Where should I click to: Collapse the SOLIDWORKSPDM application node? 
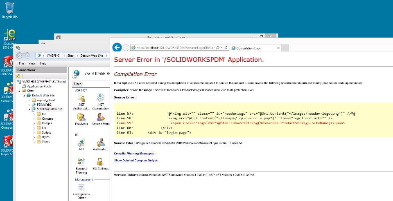pyautogui.click(x=29, y=109)
